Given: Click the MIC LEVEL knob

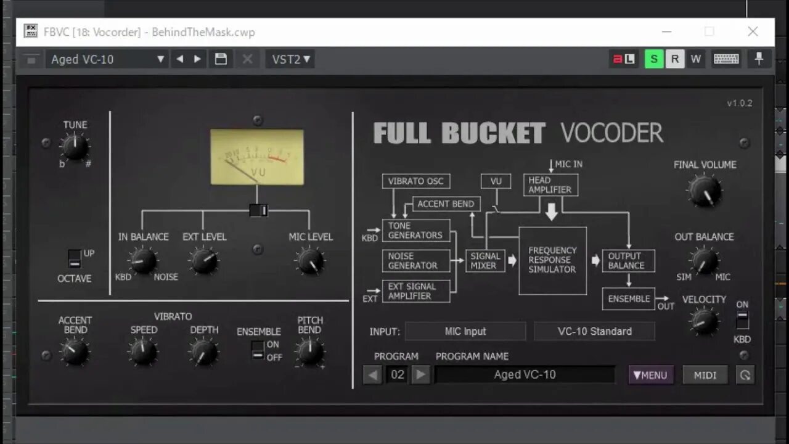Looking at the screenshot, I should 310,261.
